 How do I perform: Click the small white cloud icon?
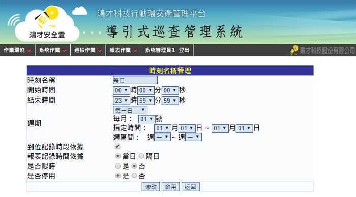(80, 11)
